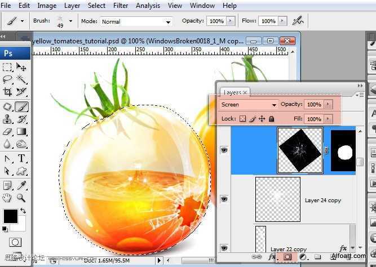This screenshot has width=376, height=267.
Task: Hide the selected WindowsBroken layer
Action: 224,150
